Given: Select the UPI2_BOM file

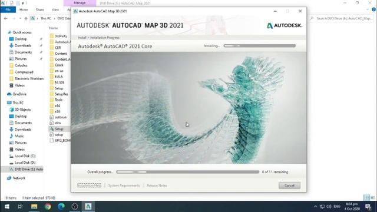Looking at the screenshot, I should pyautogui.click(x=60, y=140).
